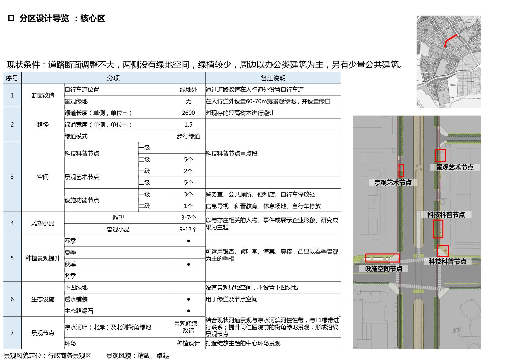Click the 夏季 row label

(x=70, y=252)
